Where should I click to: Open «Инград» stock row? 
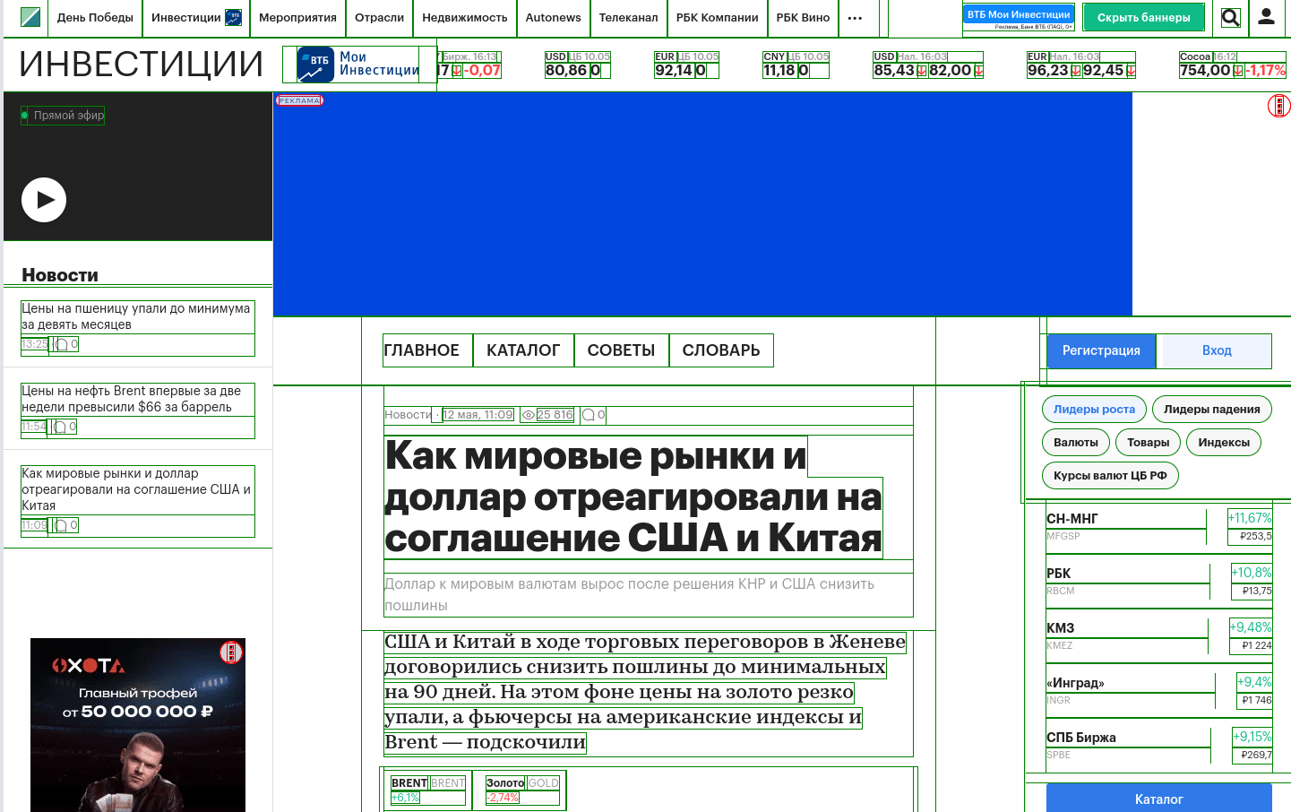coord(1159,691)
